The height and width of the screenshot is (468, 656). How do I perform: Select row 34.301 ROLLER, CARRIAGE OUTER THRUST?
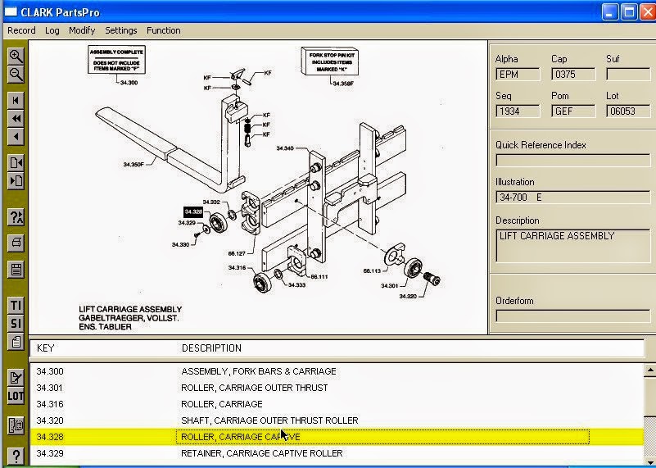337,388
